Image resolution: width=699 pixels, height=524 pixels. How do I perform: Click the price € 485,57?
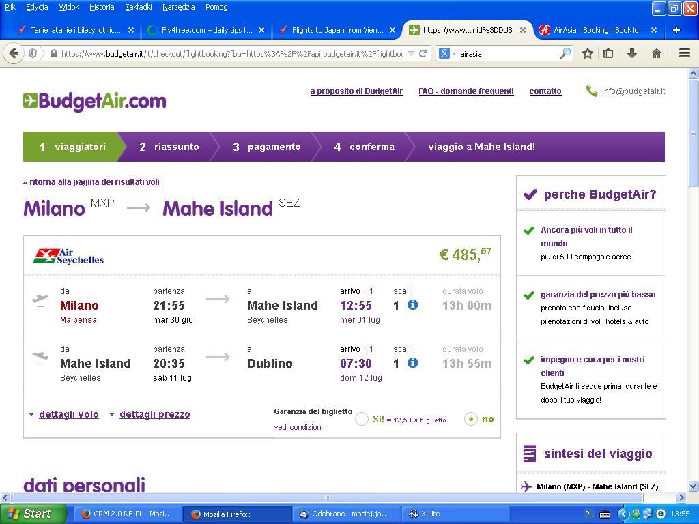point(465,254)
